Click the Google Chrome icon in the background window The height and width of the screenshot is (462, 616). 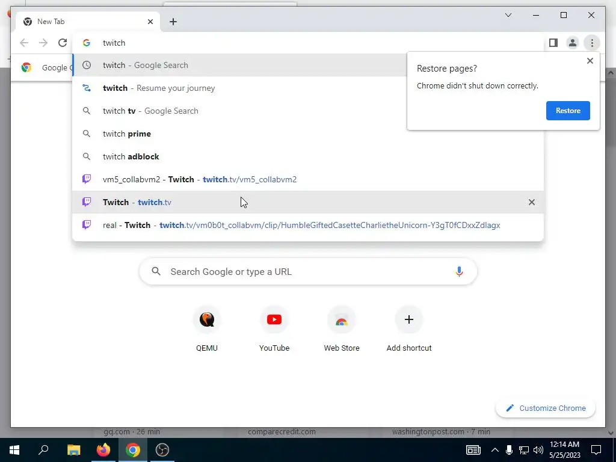click(26, 67)
